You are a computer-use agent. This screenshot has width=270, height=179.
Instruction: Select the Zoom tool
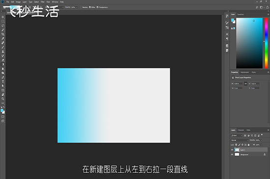click(x=3, y=99)
